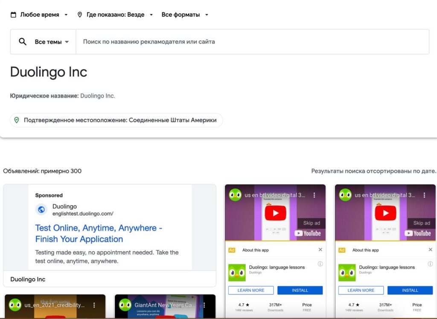The width and height of the screenshot is (437, 319).
Task: Click the info icon in second app card
Action: 430,264
